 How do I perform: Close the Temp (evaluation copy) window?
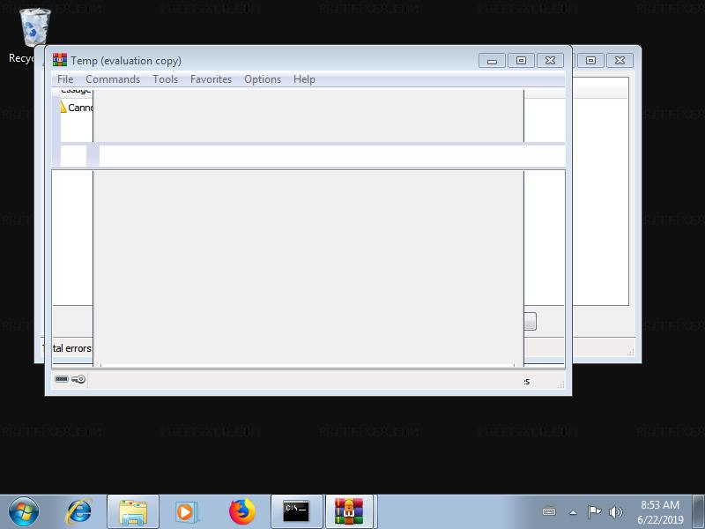(550, 61)
